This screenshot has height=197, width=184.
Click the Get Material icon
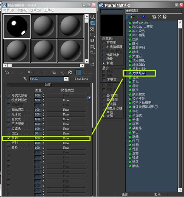(7, 72)
